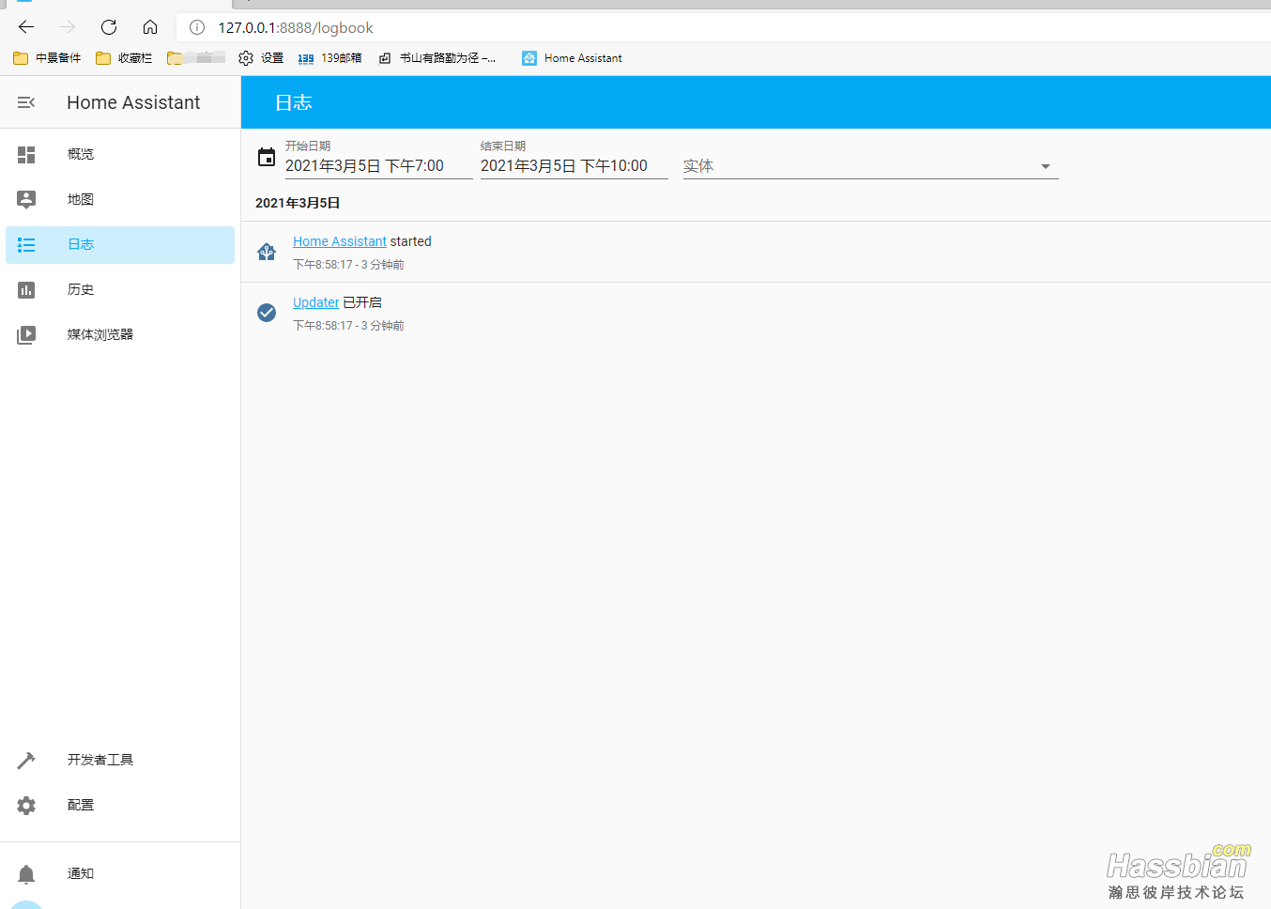
Task: Reload the page with the refresh icon
Action: [x=109, y=27]
